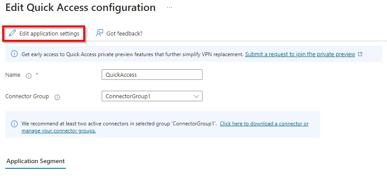The width and height of the screenshot is (387, 178).
Task: Follow the manage your connector groups link
Action: tap(58, 131)
